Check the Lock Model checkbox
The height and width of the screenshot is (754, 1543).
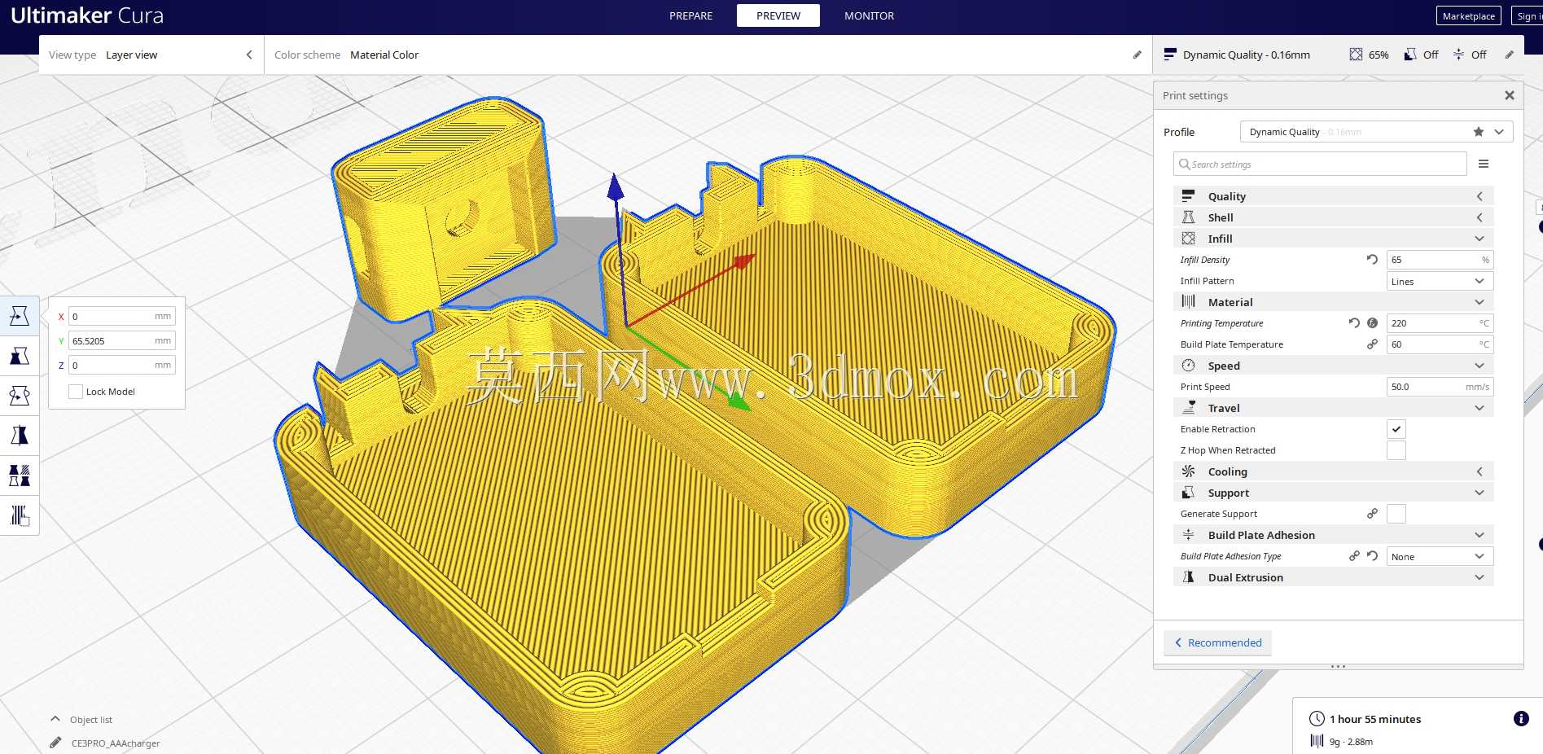click(76, 392)
